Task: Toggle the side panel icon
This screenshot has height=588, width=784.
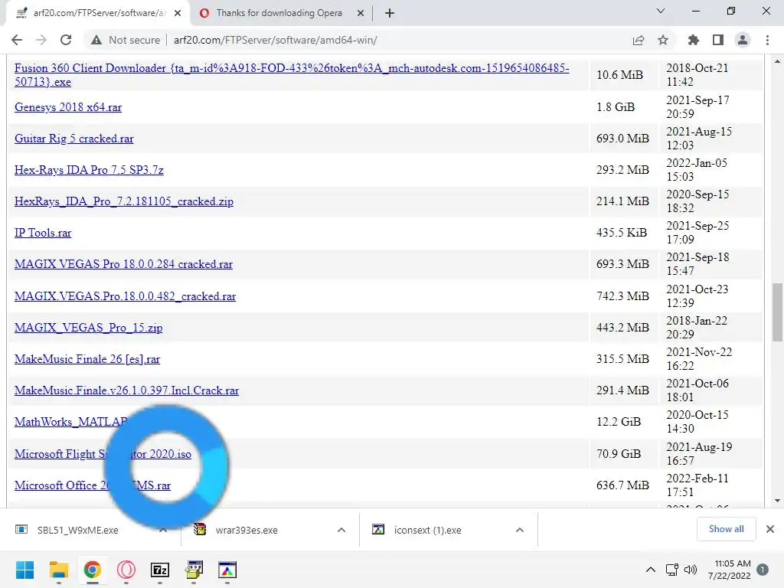Action: click(x=718, y=40)
